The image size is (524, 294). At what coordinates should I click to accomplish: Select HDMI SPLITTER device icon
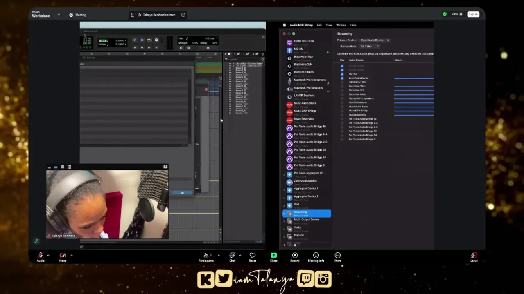pyautogui.click(x=289, y=42)
